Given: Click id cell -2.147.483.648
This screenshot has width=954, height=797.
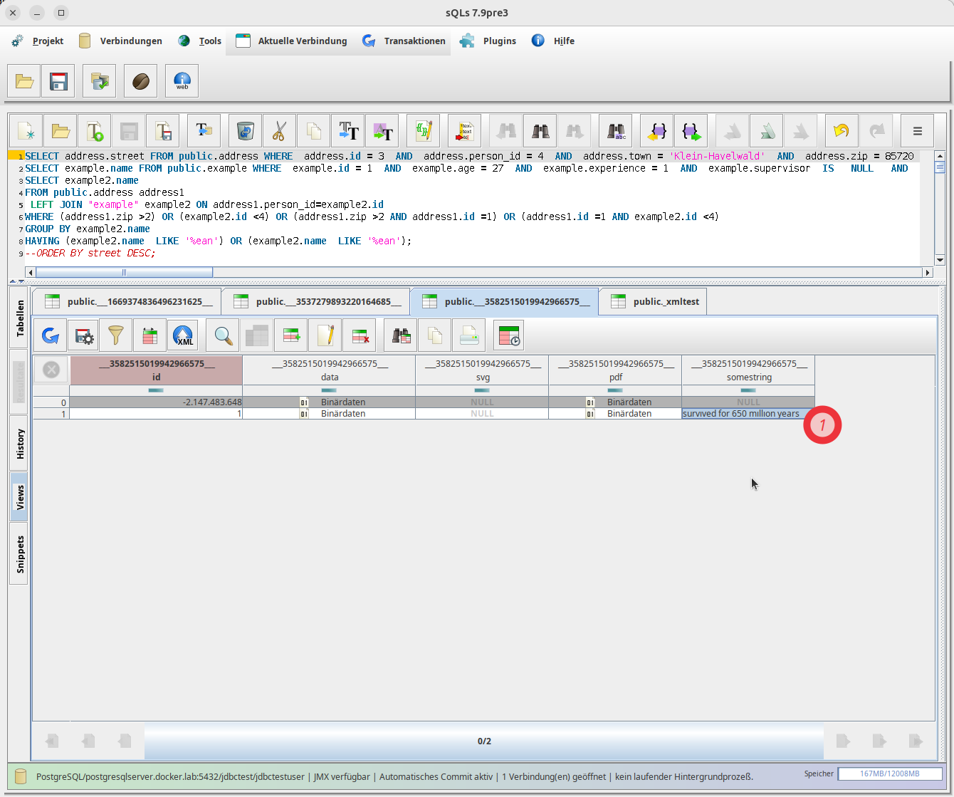Looking at the screenshot, I should click(x=156, y=402).
